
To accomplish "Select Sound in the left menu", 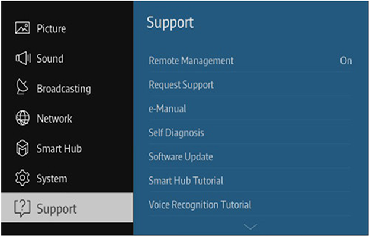I will [50, 58].
